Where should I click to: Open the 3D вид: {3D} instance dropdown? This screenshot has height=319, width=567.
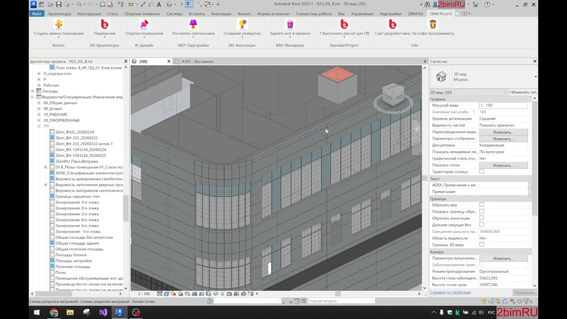coord(469,92)
